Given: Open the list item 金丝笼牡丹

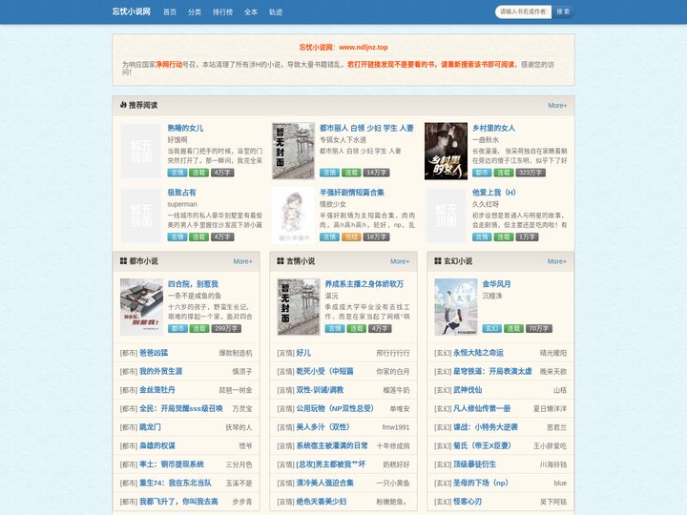Looking at the screenshot, I should (157, 390).
